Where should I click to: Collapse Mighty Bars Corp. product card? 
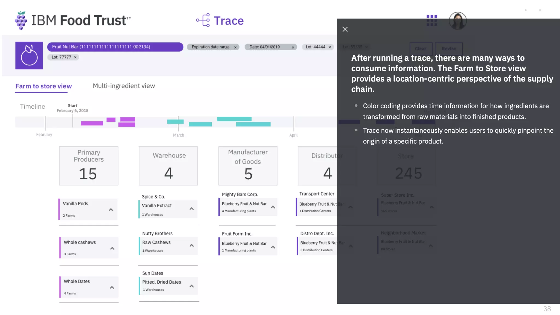[x=273, y=207]
